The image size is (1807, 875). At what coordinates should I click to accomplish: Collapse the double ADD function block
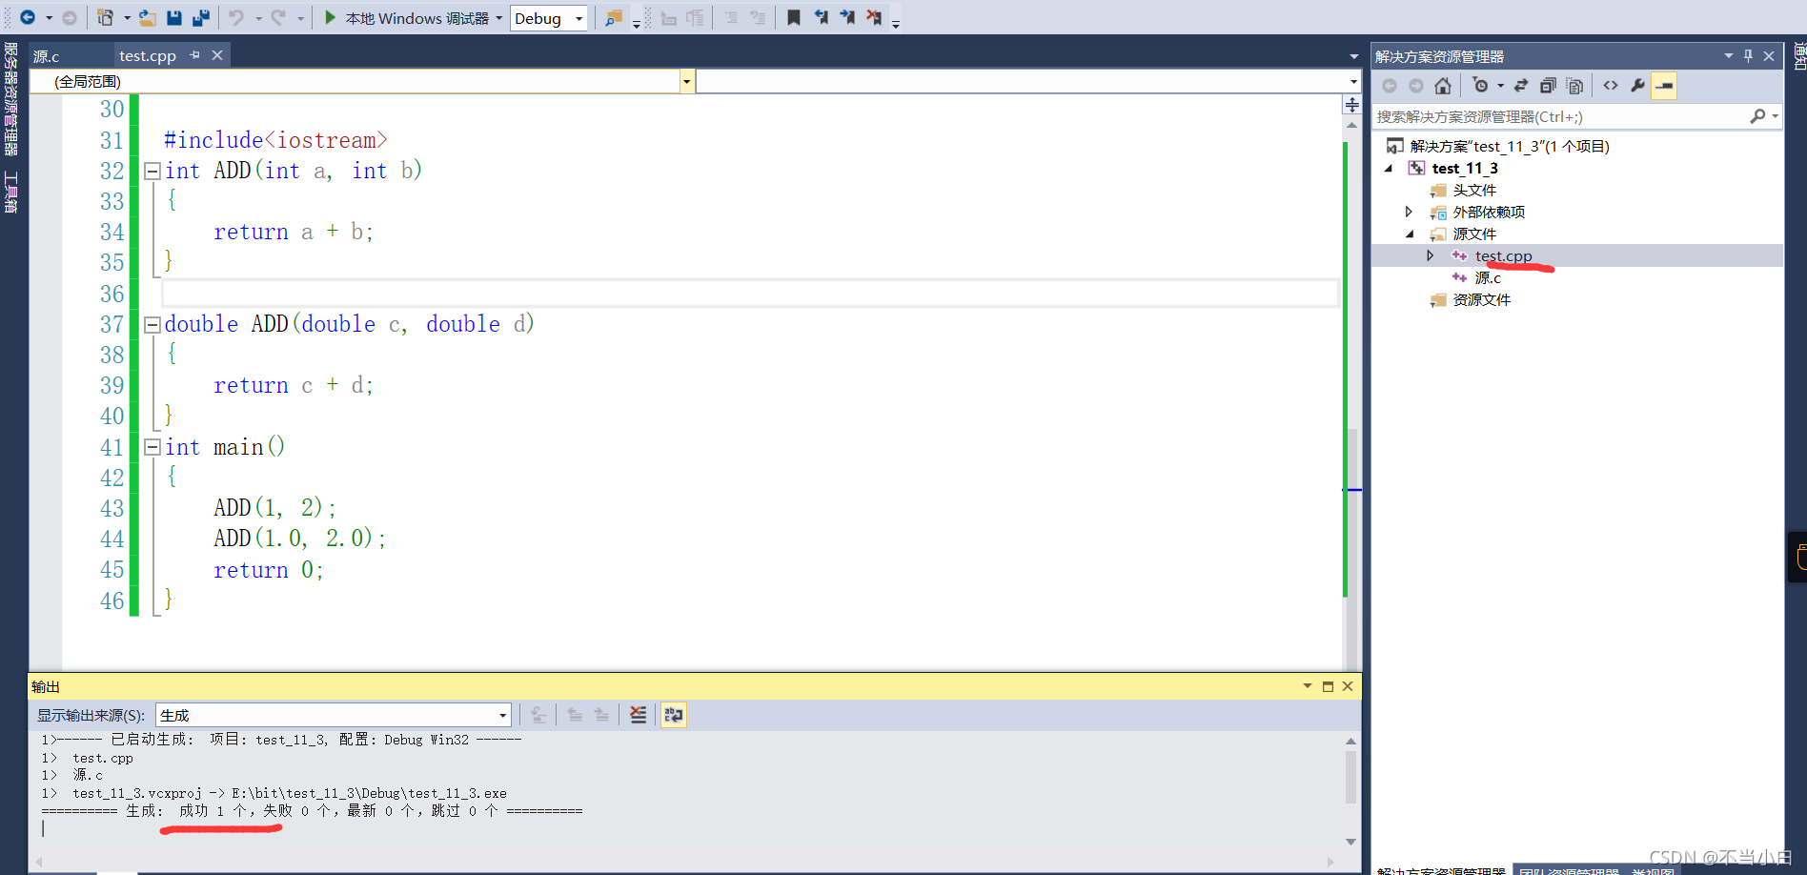(152, 324)
